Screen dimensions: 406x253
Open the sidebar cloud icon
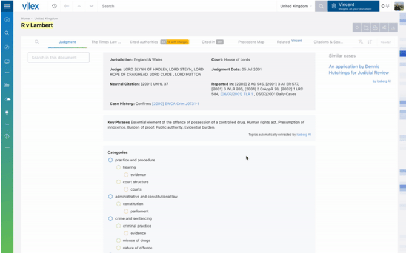point(7,99)
